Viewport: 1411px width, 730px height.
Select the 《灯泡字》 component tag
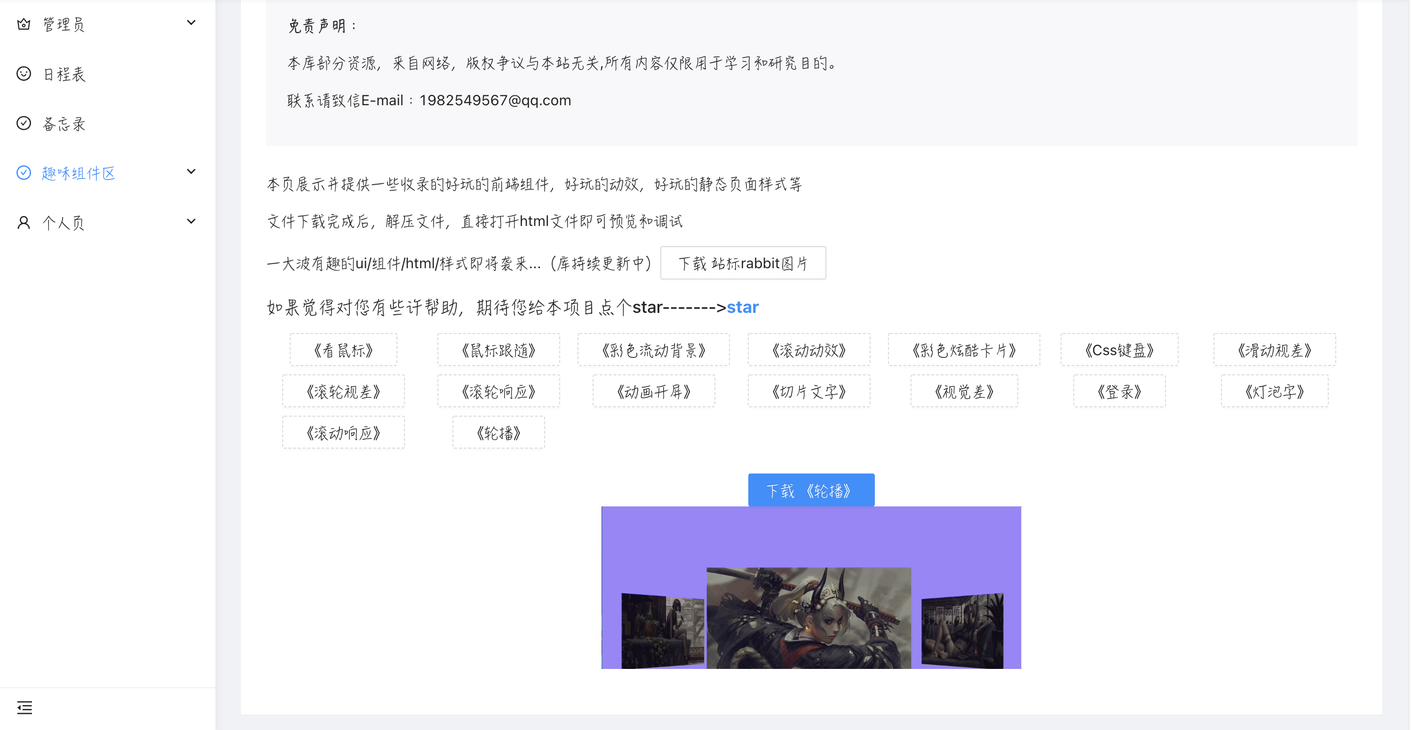[x=1274, y=392]
